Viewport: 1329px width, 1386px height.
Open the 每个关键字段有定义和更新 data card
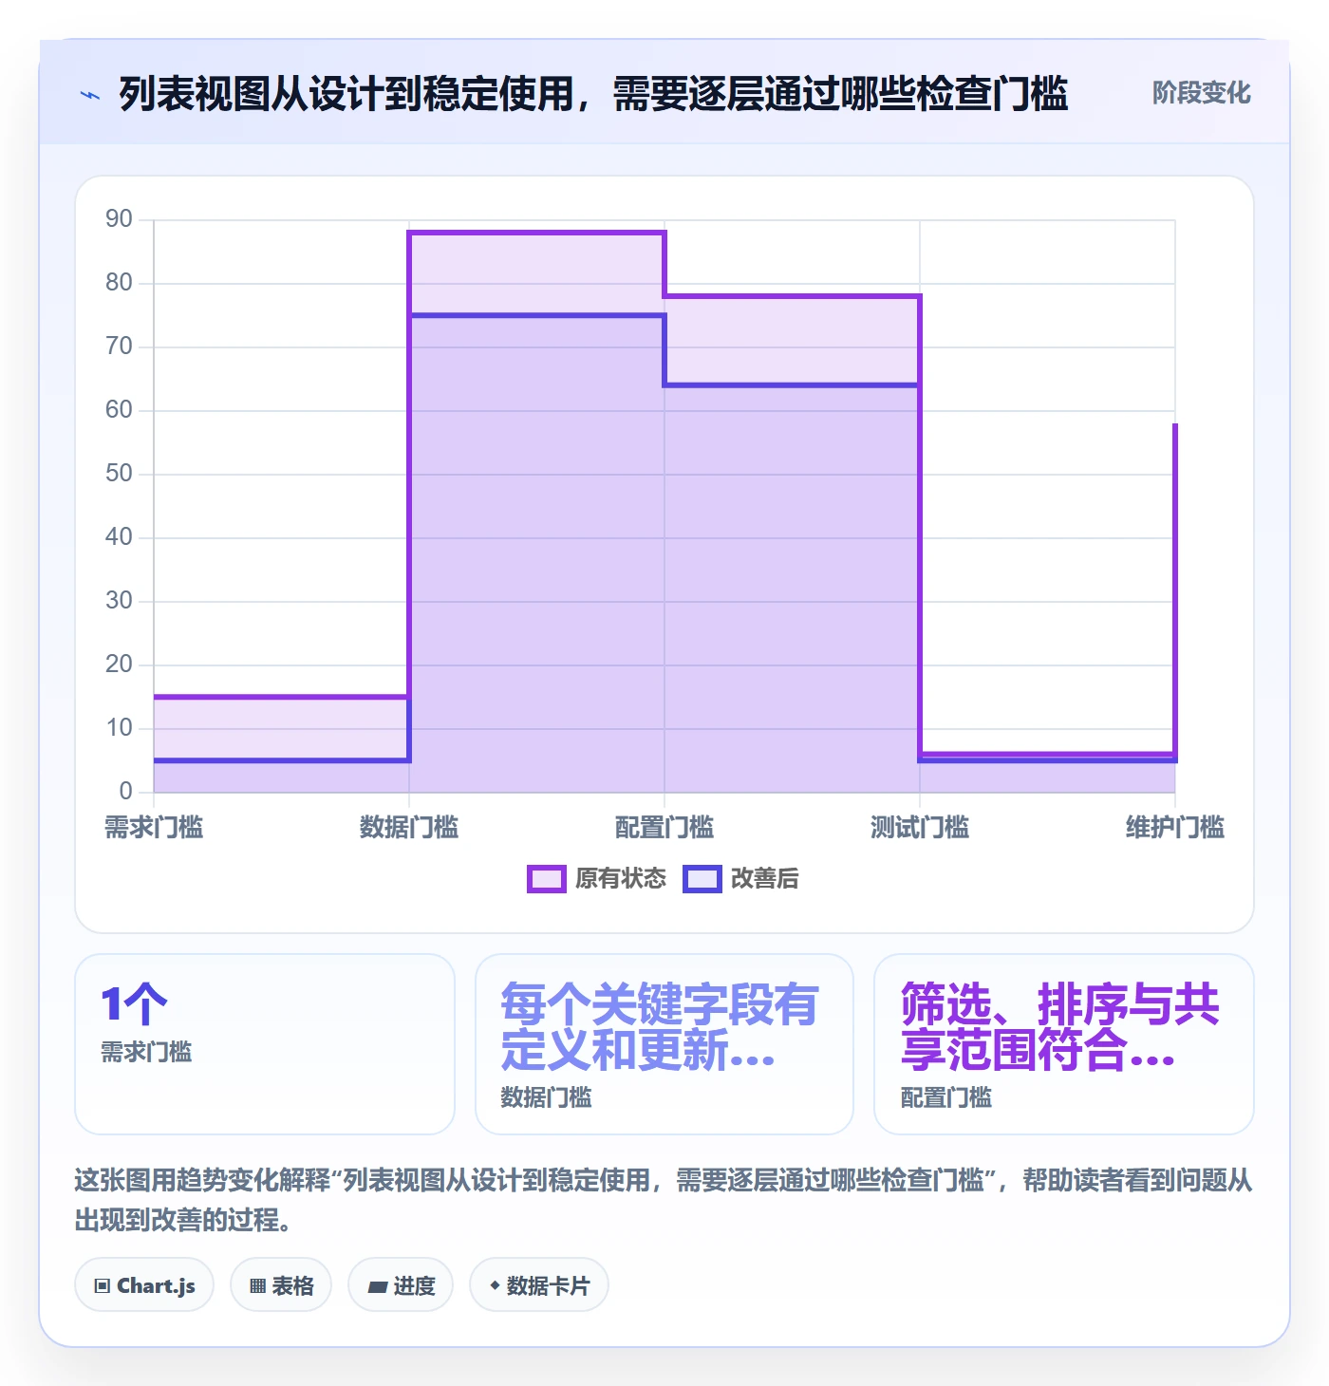[x=664, y=1044]
